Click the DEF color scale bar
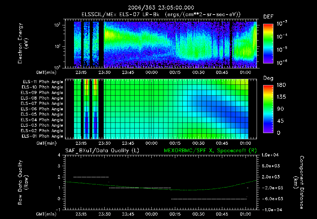 (x=268, y=44)
